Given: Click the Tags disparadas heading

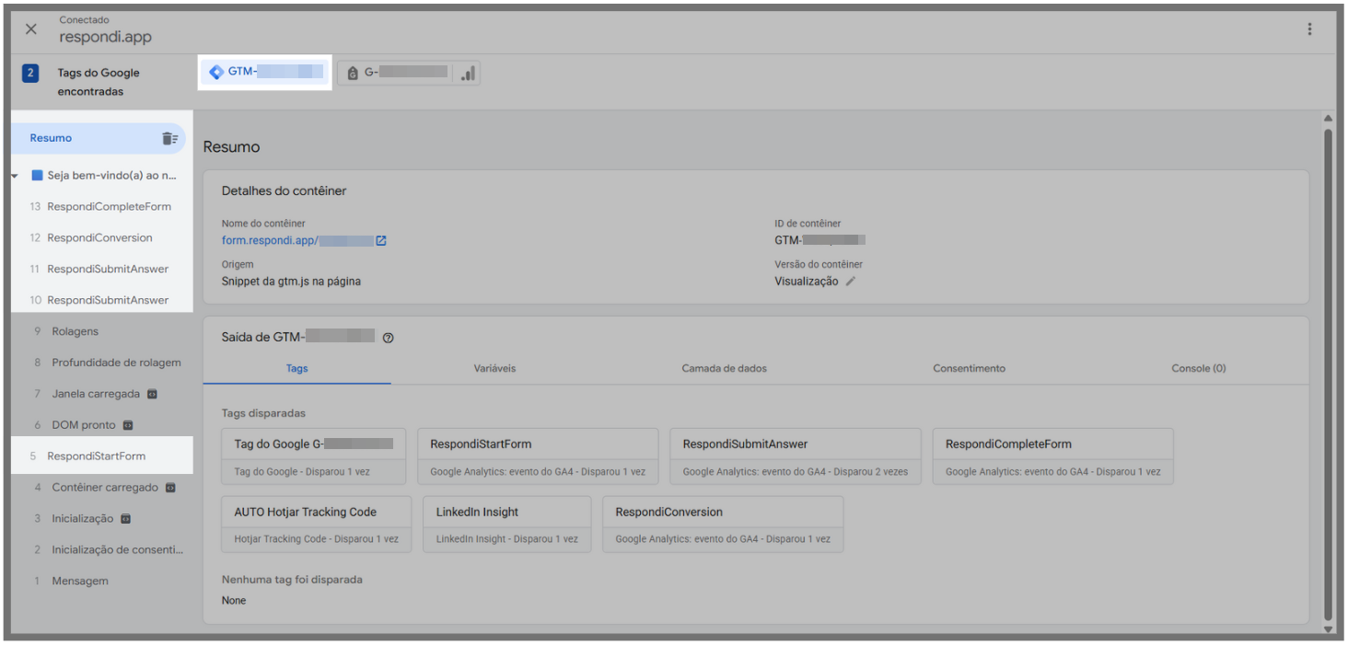Looking at the screenshot, I should [263, 413].
